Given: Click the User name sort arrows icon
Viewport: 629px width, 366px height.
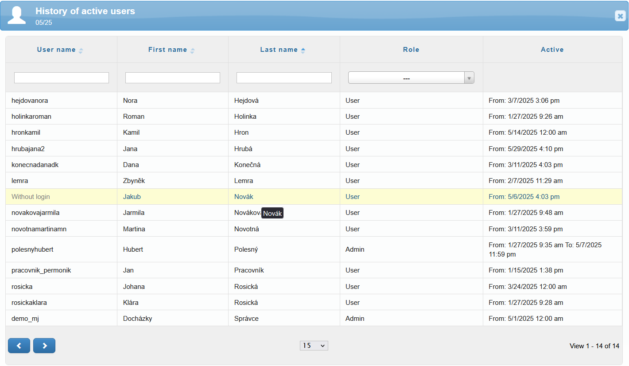Looking at the screenshot, I should [x=81, y=51].
